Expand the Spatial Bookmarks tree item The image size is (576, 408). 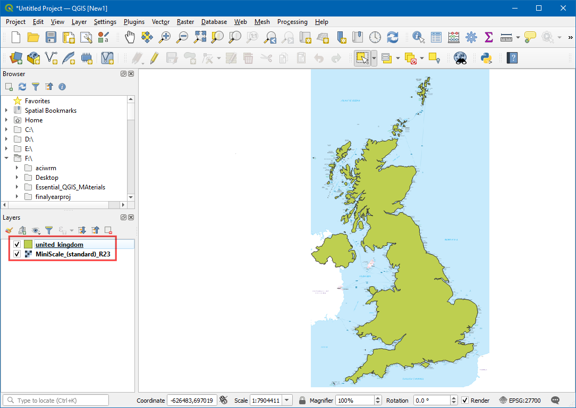click(x=6, y=111)
